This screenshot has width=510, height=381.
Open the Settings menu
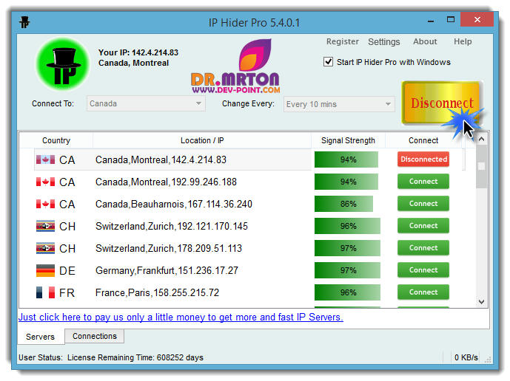pyautogui.click(x=384, y=42)
